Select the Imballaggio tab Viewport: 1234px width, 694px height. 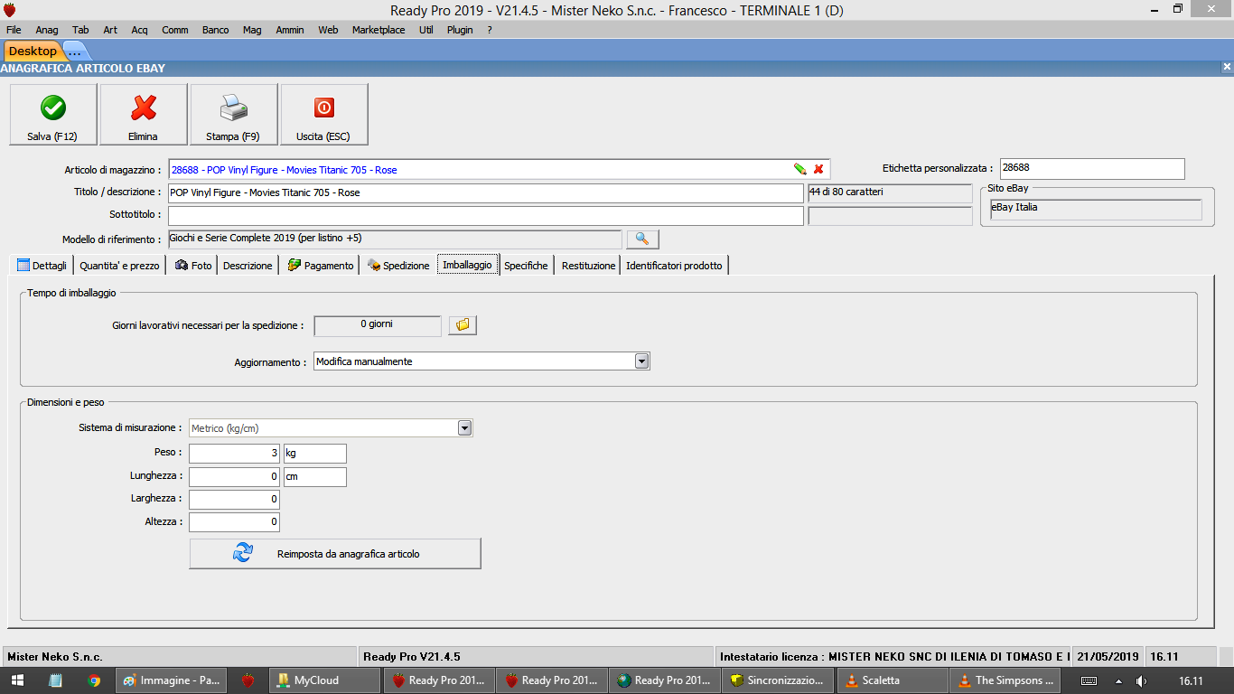[x=468, y=265]
